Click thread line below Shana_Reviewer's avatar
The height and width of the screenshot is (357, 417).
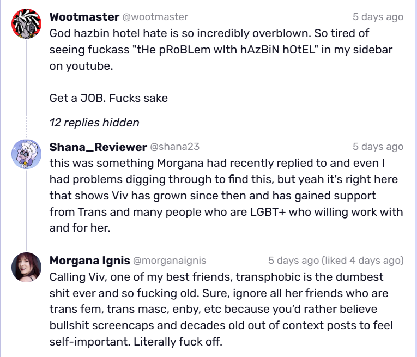coord(26,210)
